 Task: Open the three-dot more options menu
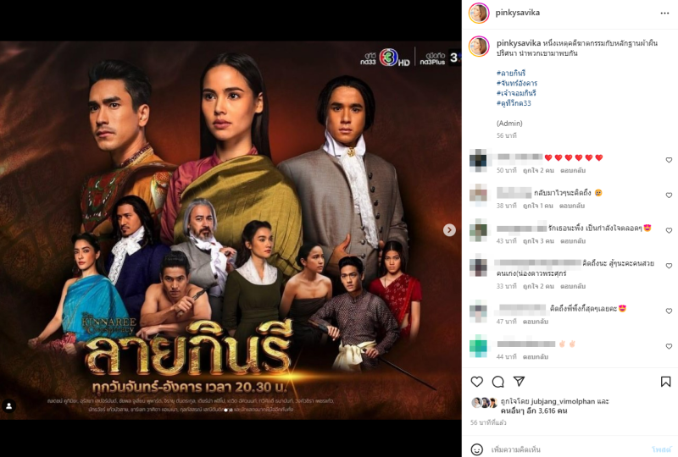click(x=664, y=14)
